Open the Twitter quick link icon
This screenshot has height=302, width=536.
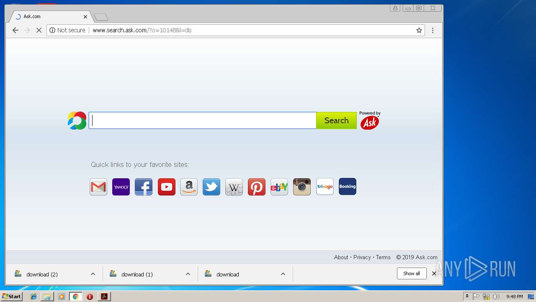[211, 187]
